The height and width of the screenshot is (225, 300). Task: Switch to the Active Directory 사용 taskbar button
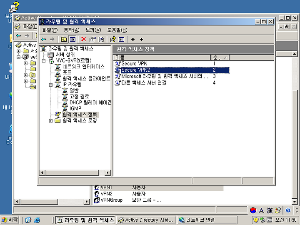[x=146, y=220]
